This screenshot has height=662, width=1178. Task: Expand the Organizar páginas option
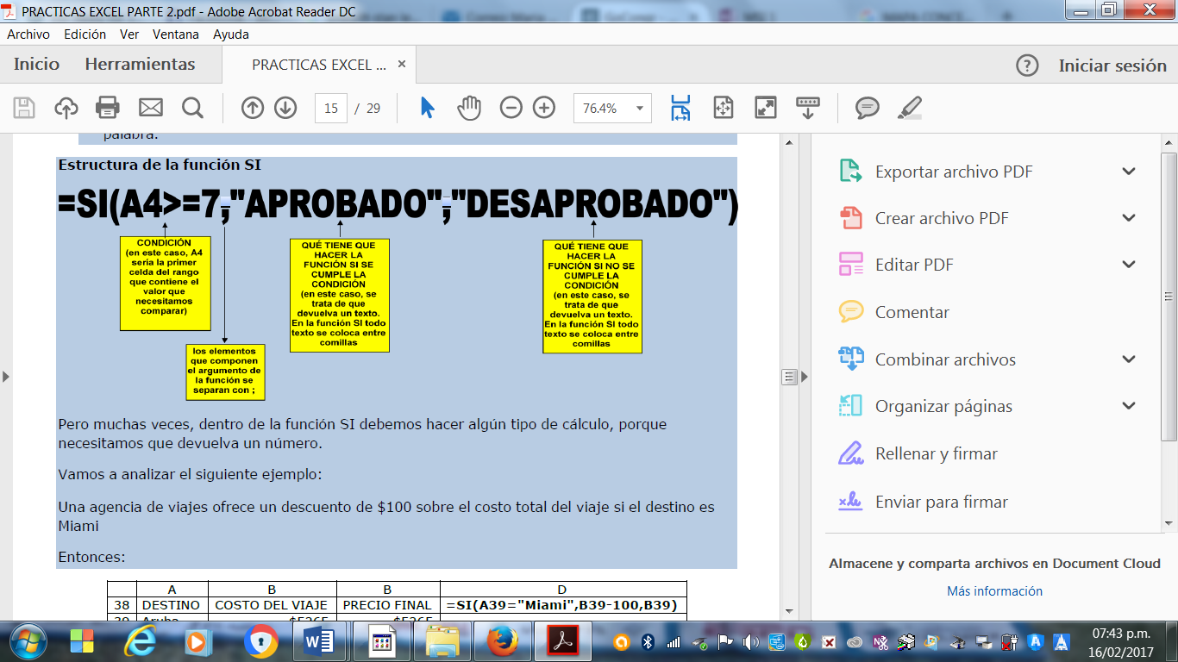(x=1128, y=406)
